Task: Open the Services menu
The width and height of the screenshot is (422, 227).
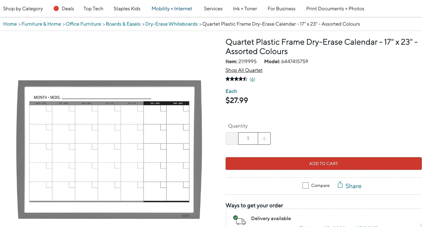Action: tap(213, 8)
